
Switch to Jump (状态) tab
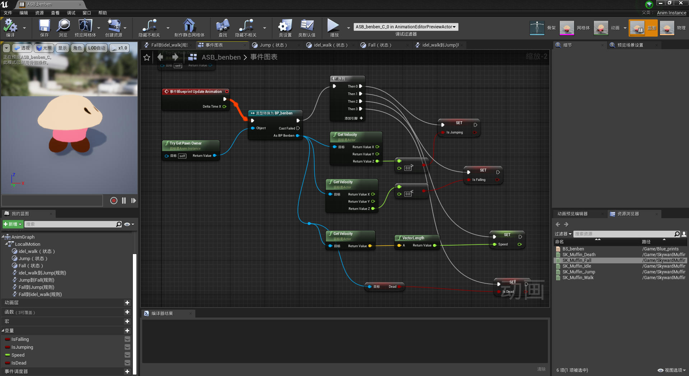[273, 45]
